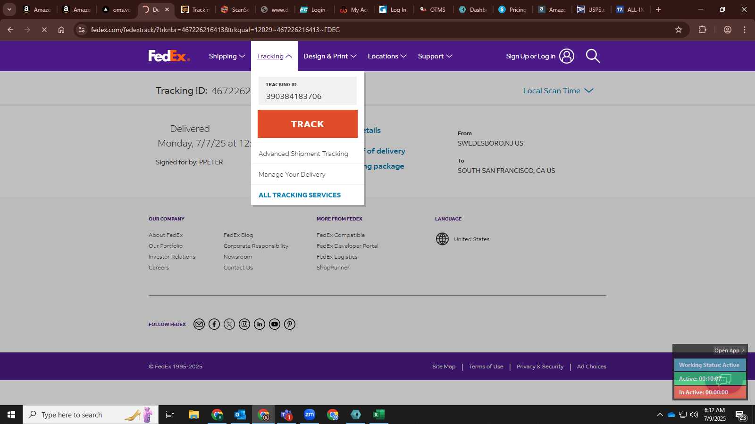Close the current FedEx tab

[x=167, y=9]
